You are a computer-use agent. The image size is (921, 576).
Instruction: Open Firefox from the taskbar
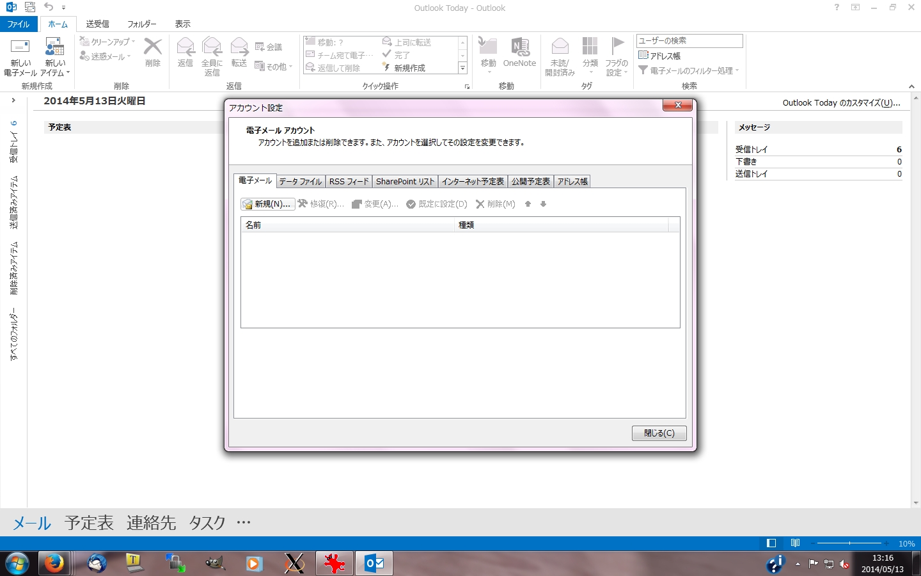(54, 563)
